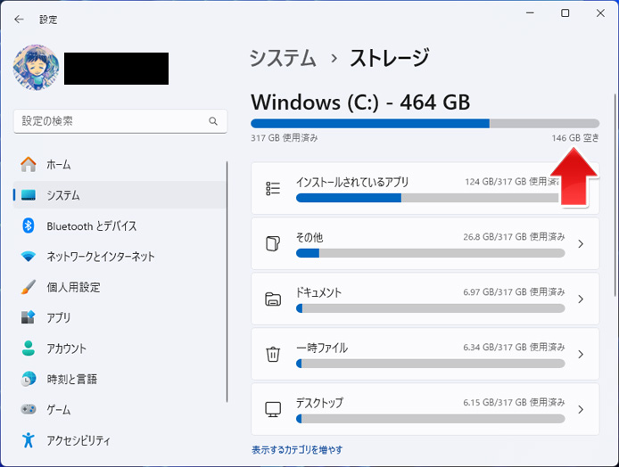Viewport: 619px width, 467px height.
Task: Open the アプリ sidebar icon
Action: click(28, 317)
